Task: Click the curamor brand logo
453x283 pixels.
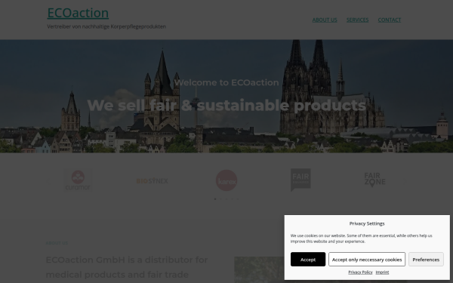Action: (x=78, y=180)
